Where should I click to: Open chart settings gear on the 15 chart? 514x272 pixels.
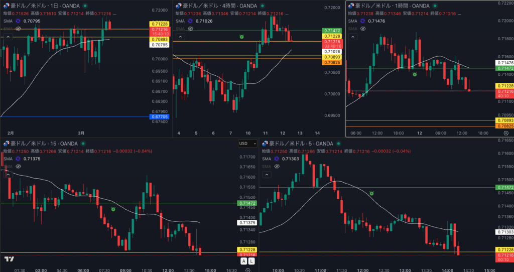[248, 270]
